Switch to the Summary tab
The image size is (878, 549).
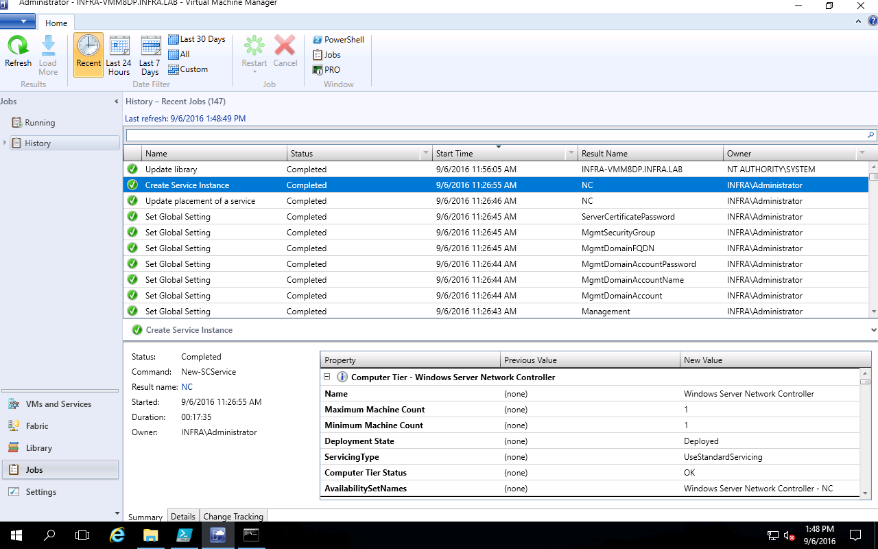click(145, 517)
